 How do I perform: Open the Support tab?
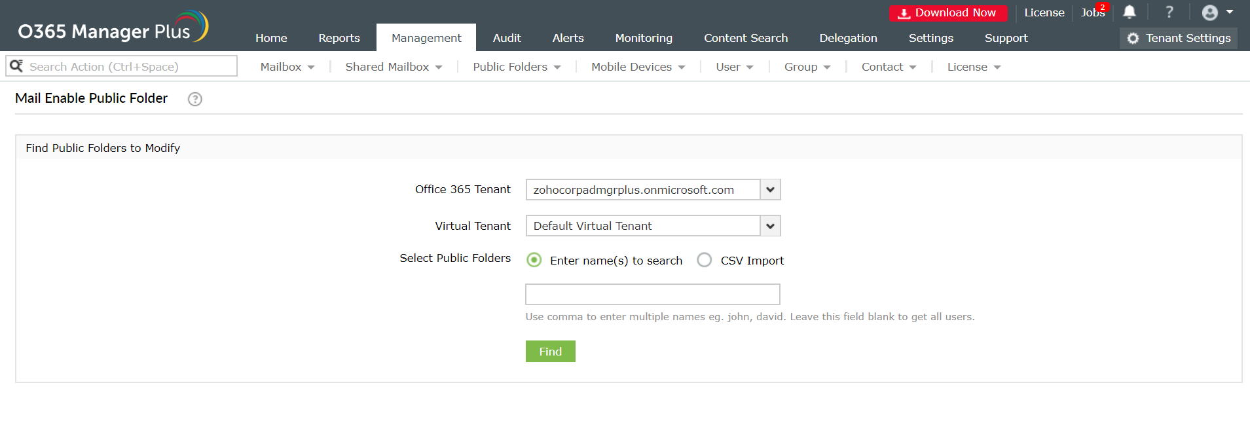click(x=1006, y=38)
